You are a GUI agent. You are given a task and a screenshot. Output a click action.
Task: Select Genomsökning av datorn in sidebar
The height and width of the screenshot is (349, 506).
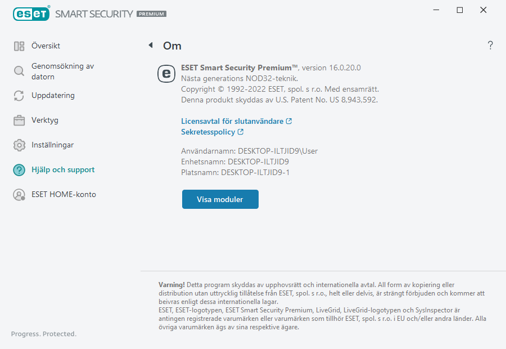[62, 71]
